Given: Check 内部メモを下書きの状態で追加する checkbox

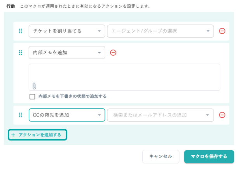Looking at the screenshot, I should tap(33, 96).
